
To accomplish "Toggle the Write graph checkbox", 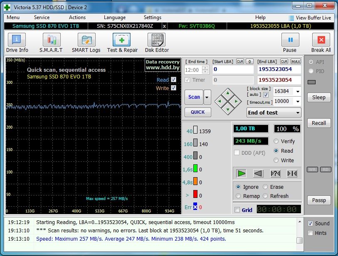I will pos(173,88).
